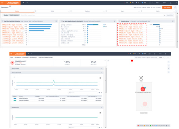Zoom out topology map with minus button
179x129 pixels.
coord(169,65)
